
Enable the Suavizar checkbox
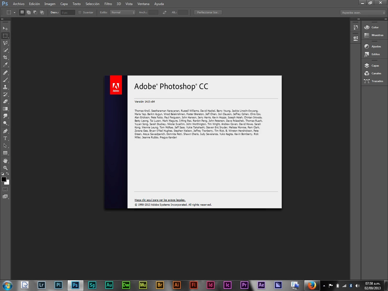[80, 12]
